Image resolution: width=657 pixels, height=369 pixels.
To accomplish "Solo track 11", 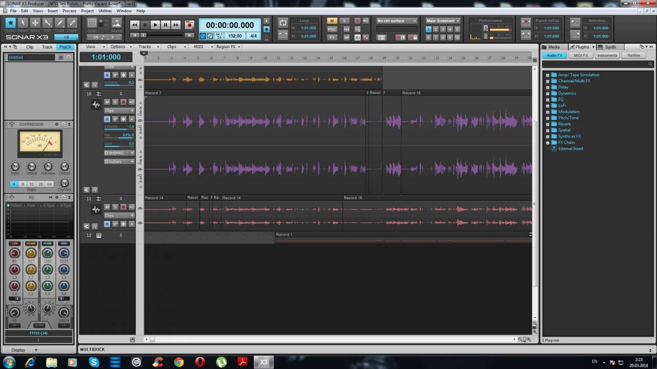I will (x=115, y=207).
